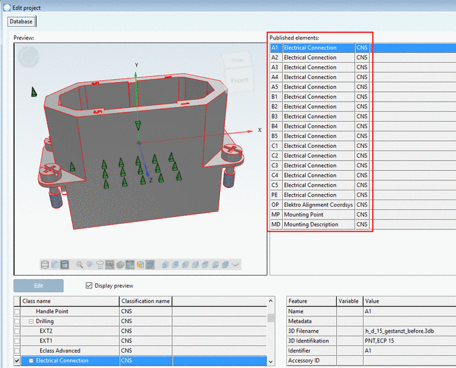
Task: Collapse the Drilling tree node
Action: click(x=31, y=321)
